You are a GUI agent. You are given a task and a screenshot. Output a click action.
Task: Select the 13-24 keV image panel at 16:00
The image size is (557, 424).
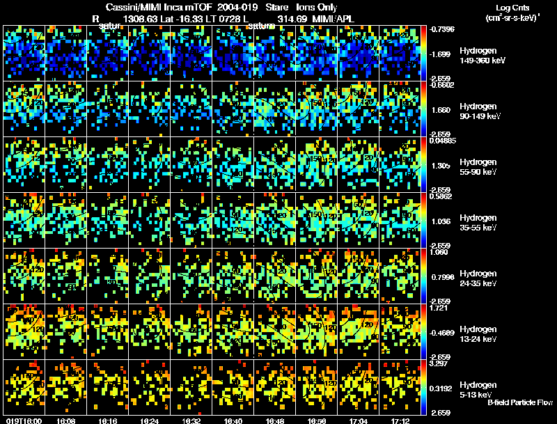pyautogui.click(x=24, y=332)
